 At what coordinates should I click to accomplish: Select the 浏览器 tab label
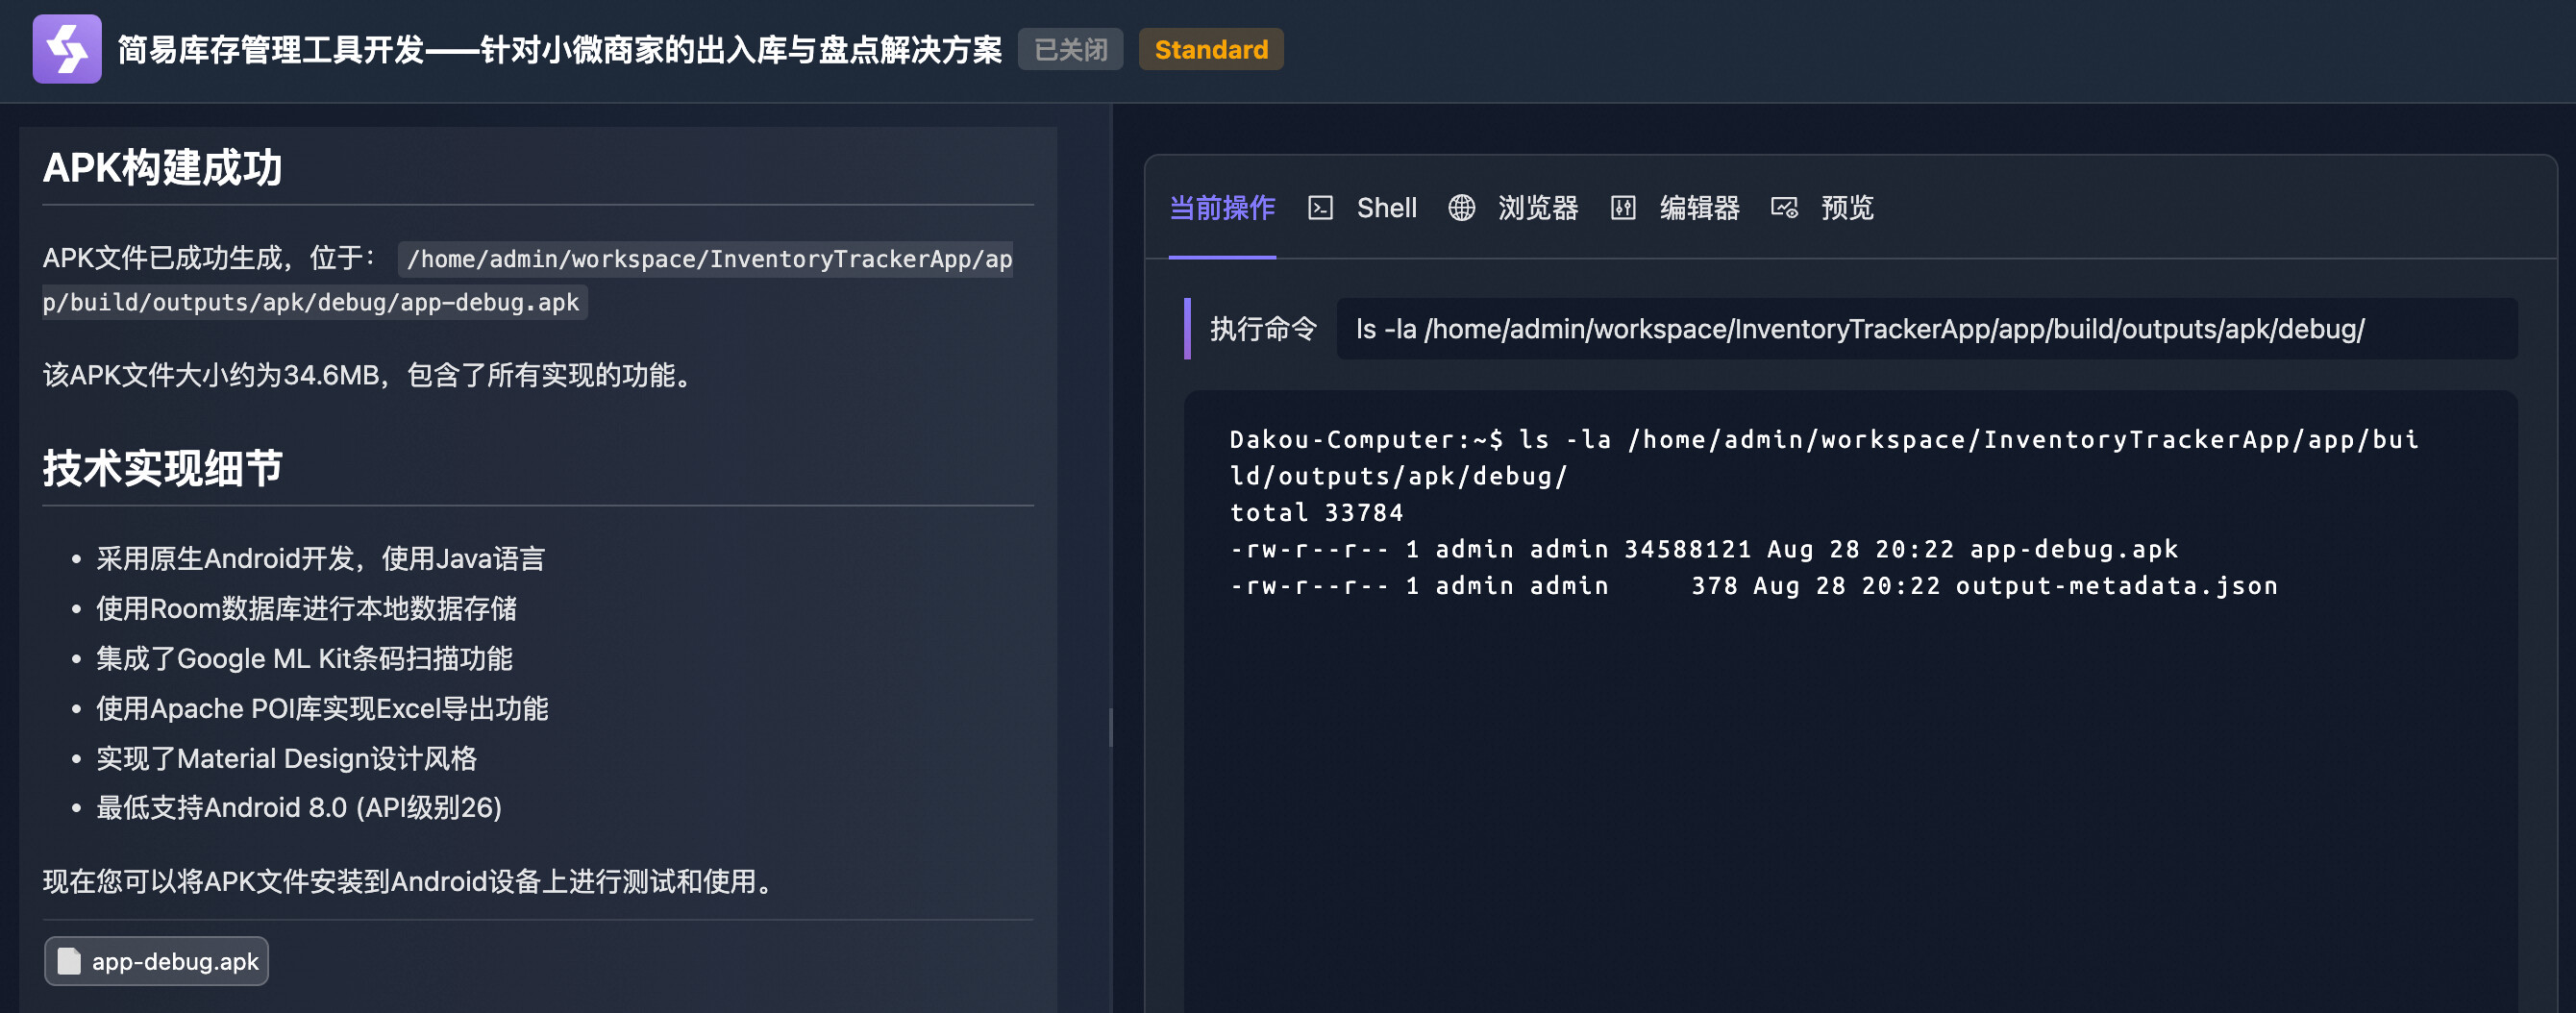point(1537,208)
